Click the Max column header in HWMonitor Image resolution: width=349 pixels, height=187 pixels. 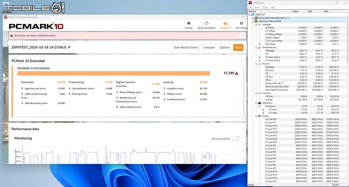click(x=331, y=11)
